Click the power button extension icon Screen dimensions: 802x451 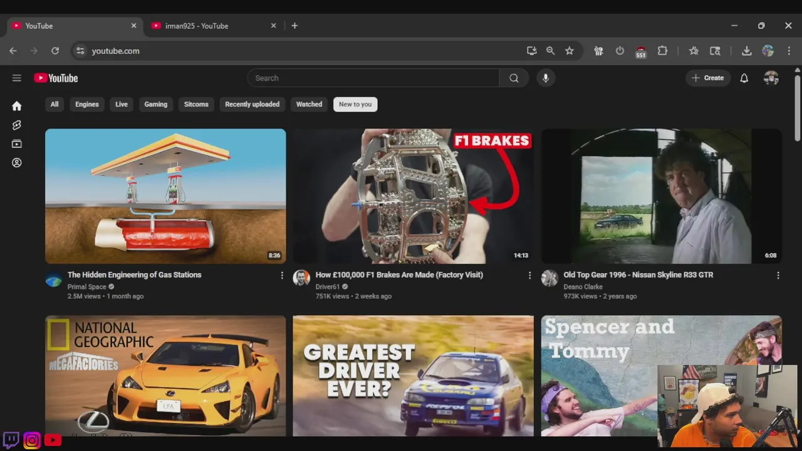[x=620, y=51]
